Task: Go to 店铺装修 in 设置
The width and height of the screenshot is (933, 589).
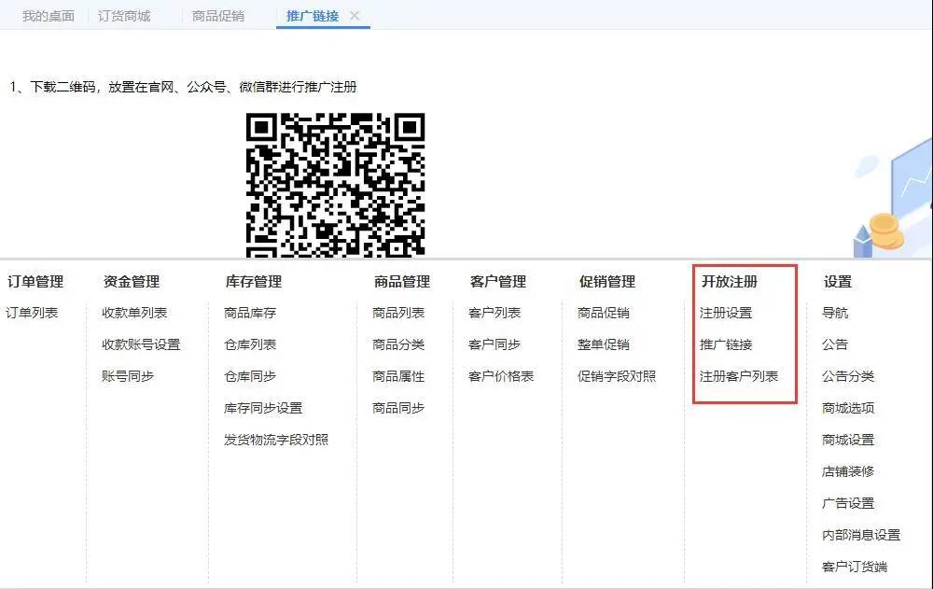Action: coord(848,471)
